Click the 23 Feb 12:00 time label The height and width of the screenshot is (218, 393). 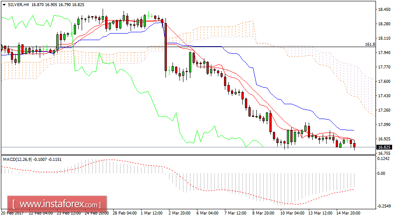point(69,213)
